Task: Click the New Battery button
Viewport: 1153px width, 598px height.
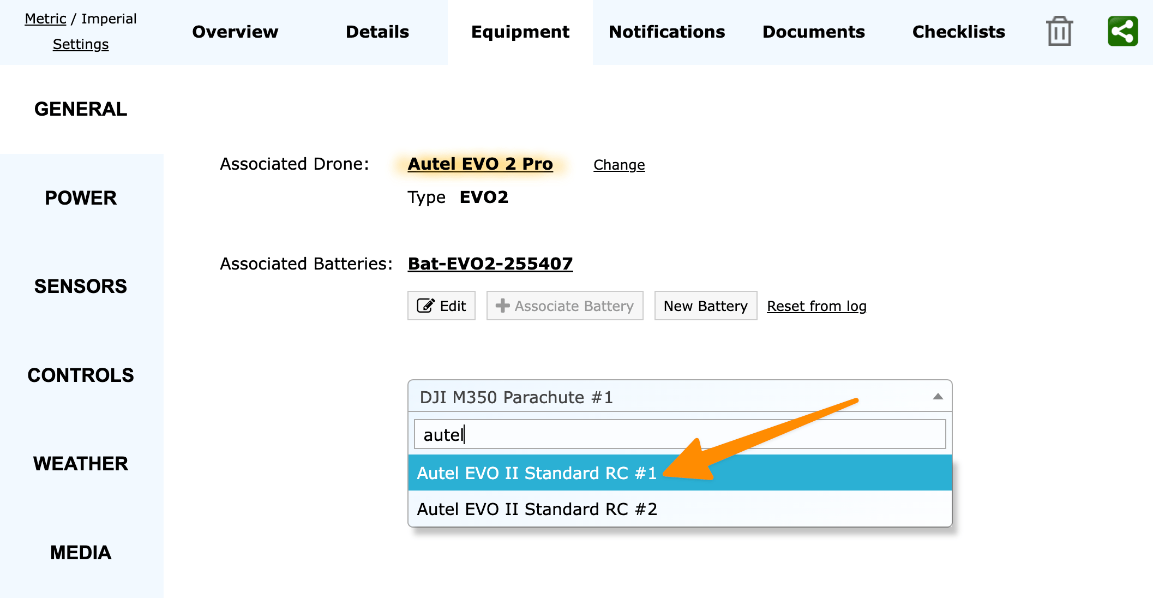Action: [x=705, y=306]
